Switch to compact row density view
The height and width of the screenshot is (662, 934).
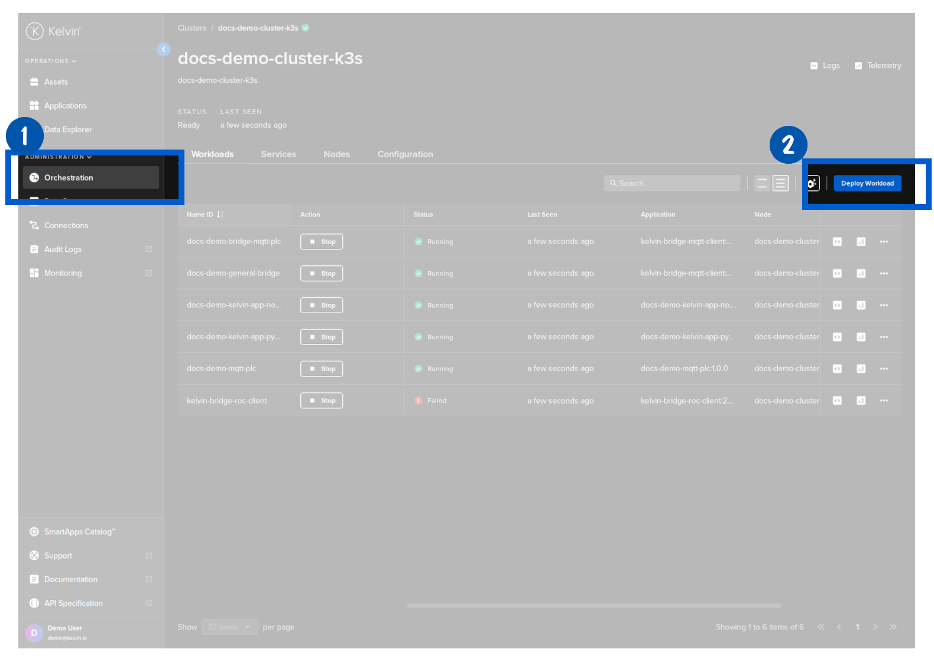tap(780, 184)
